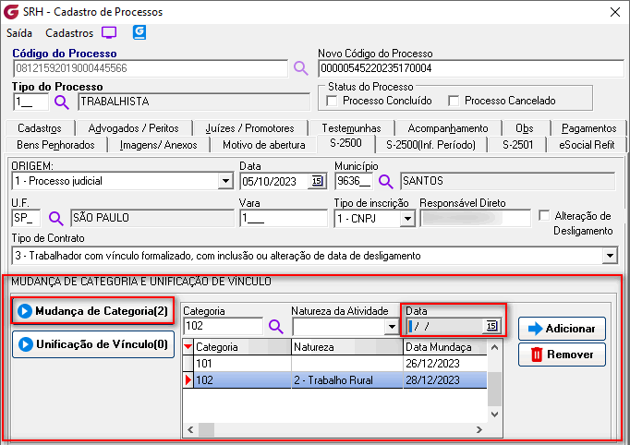
Task: Click the U.F. search magnifier icon
Action: pos(55,219)
